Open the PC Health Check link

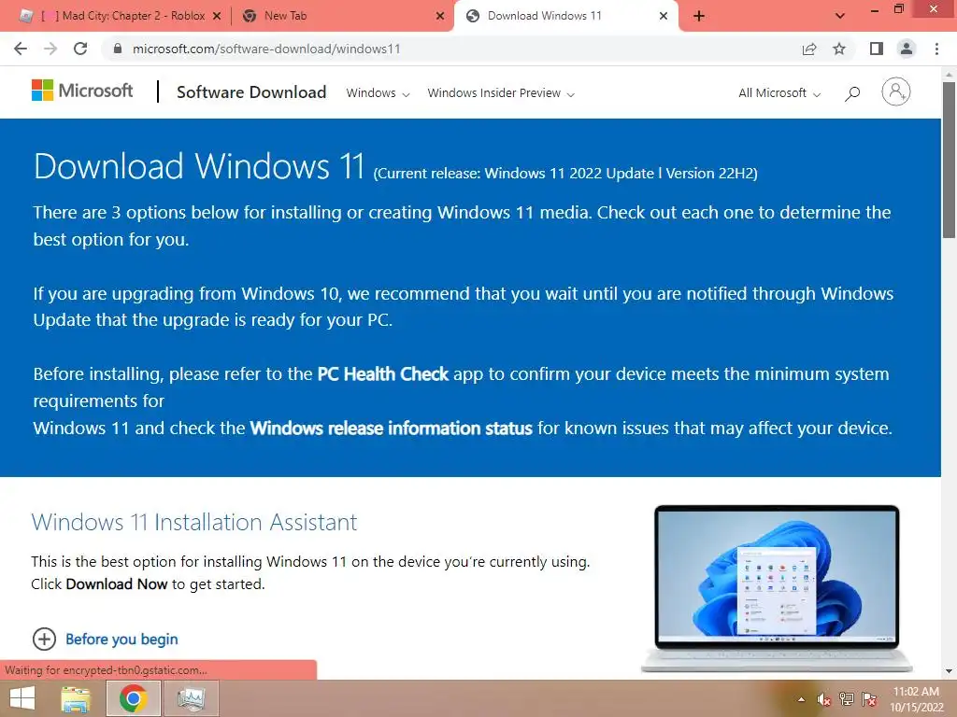[382, 373]
